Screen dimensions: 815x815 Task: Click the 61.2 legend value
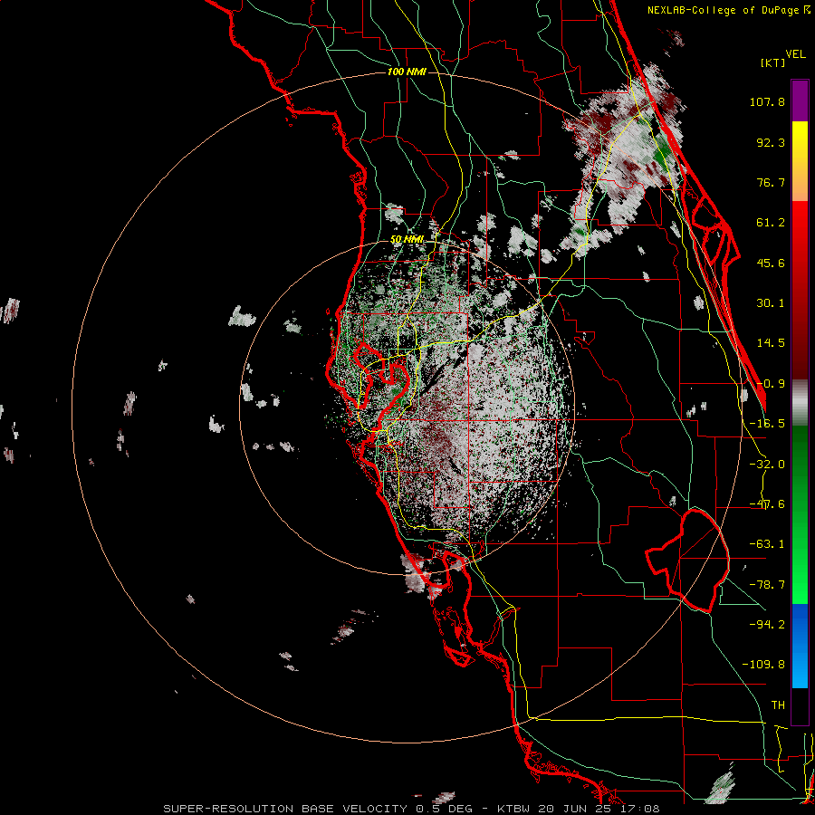pyautogui.click(x=771, y=223)
